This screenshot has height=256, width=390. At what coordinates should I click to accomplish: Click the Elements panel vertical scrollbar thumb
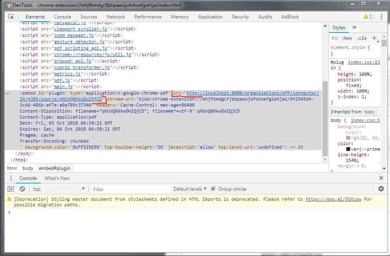[x=325, y=118]
